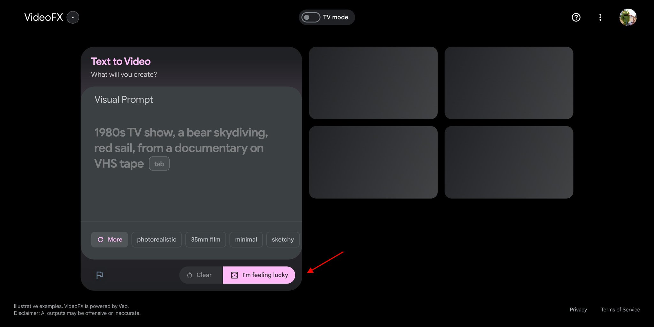Click the flag report icon
Screen dimensions: 654x327
(x=100, y=275)
